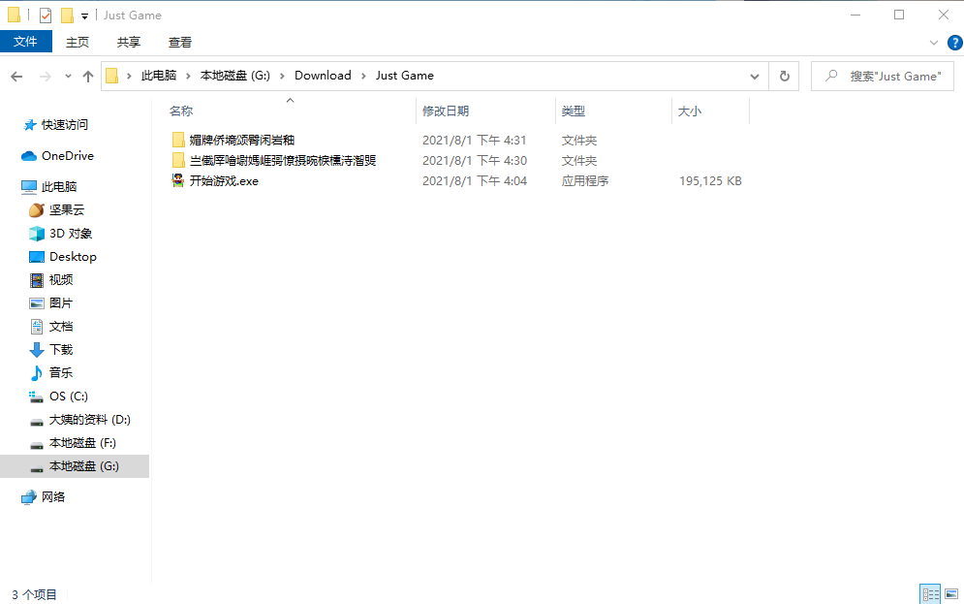Select the folder starting with 兰�García row dated 4:30

click(x=282, y=161)
